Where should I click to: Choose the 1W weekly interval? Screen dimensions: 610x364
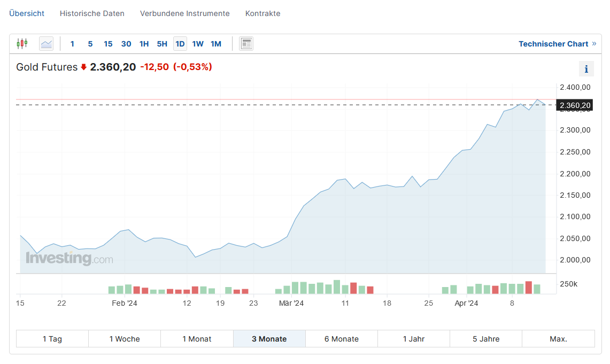(198, 44)
